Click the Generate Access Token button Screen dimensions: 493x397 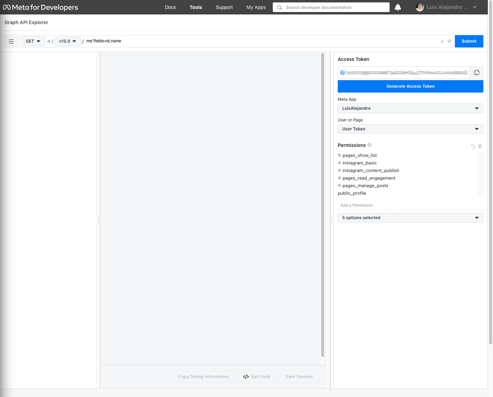[x=411, y=86]
